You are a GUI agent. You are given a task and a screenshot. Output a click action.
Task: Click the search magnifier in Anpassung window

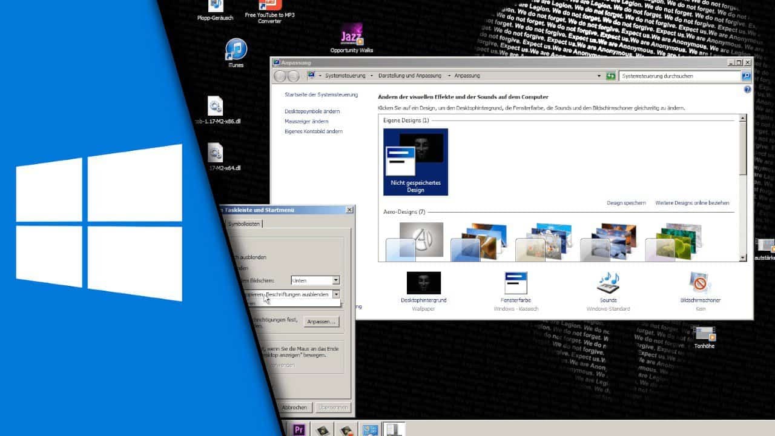click(746, 76)
